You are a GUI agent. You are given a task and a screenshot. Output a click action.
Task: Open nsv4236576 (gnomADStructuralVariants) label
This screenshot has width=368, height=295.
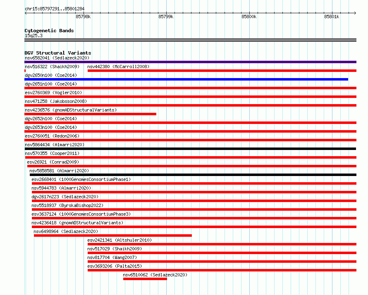71,110
